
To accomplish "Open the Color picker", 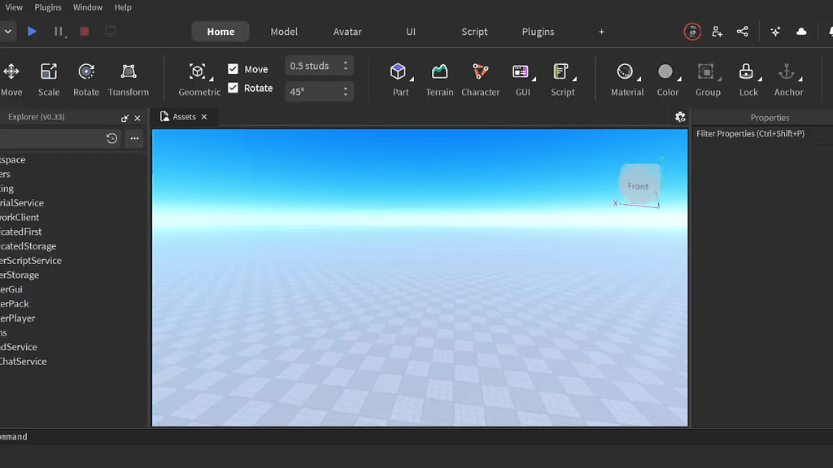I will pyautogui.click(x=667, y=77).
